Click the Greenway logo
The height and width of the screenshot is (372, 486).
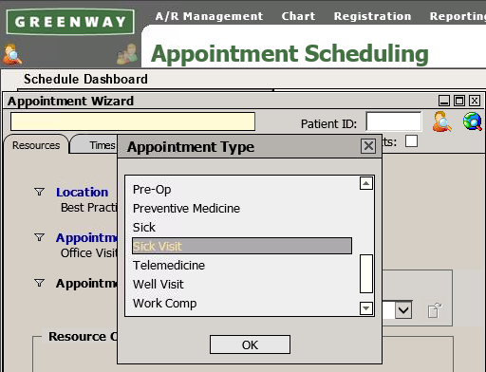coord(70,22)
